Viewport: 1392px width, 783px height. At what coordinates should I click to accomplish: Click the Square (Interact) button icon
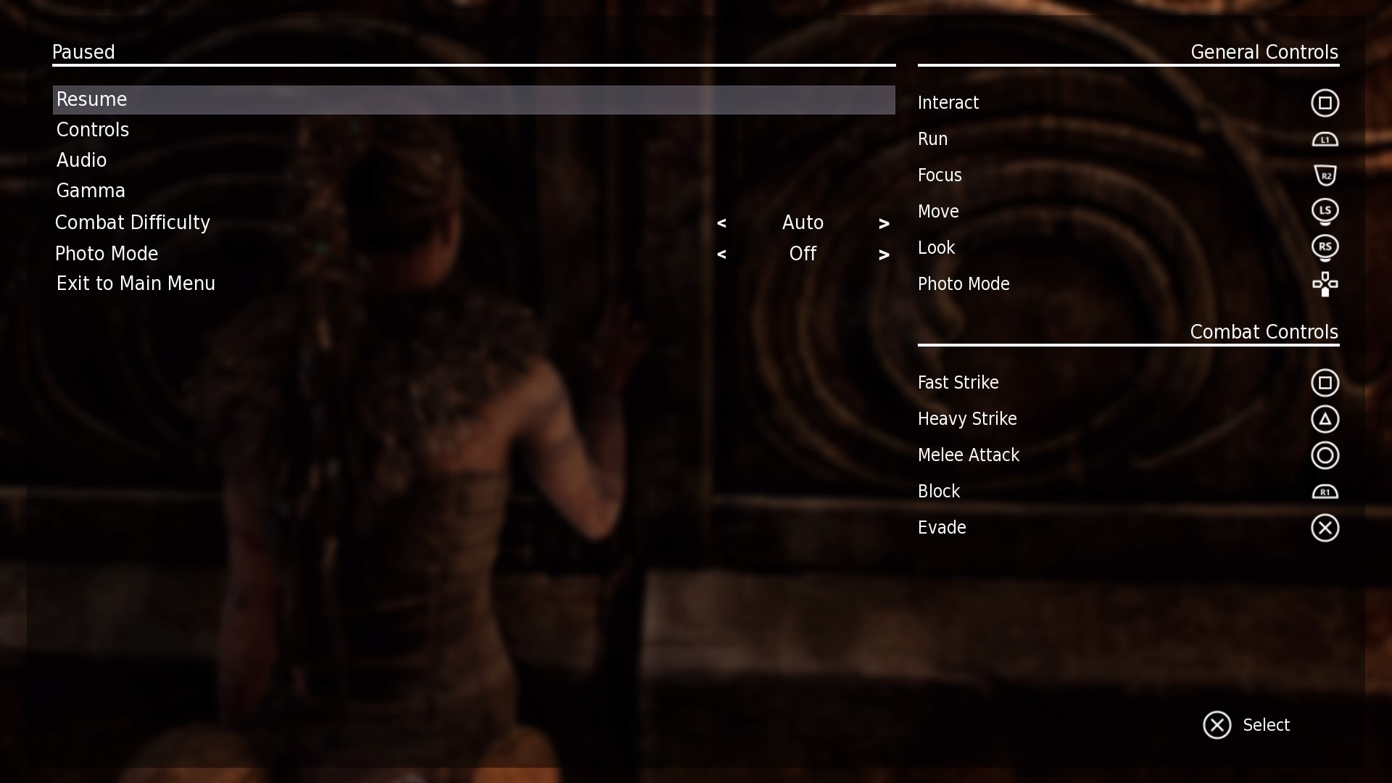1324,103
